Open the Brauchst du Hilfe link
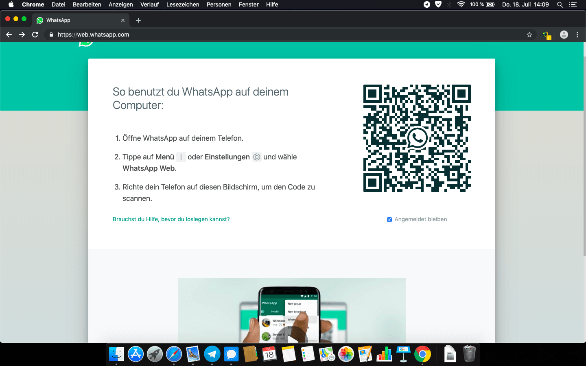The width and height of the screenshot is (586, 366). (171, 219)
